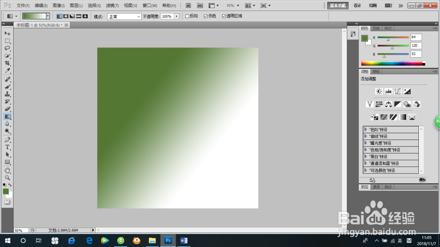The height and width of the screenshot is (247, 440).
Task: Select the Crop tool
Action: (x=7, y=63)
